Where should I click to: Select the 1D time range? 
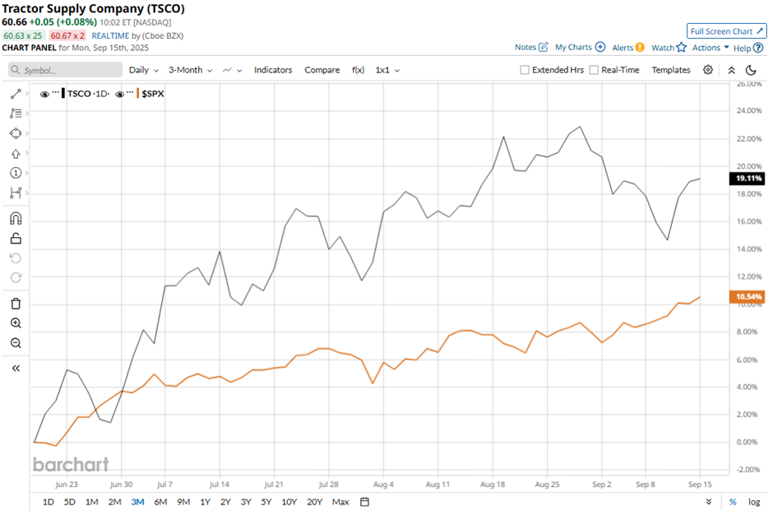pyautogui.click(x=49, y=502)
